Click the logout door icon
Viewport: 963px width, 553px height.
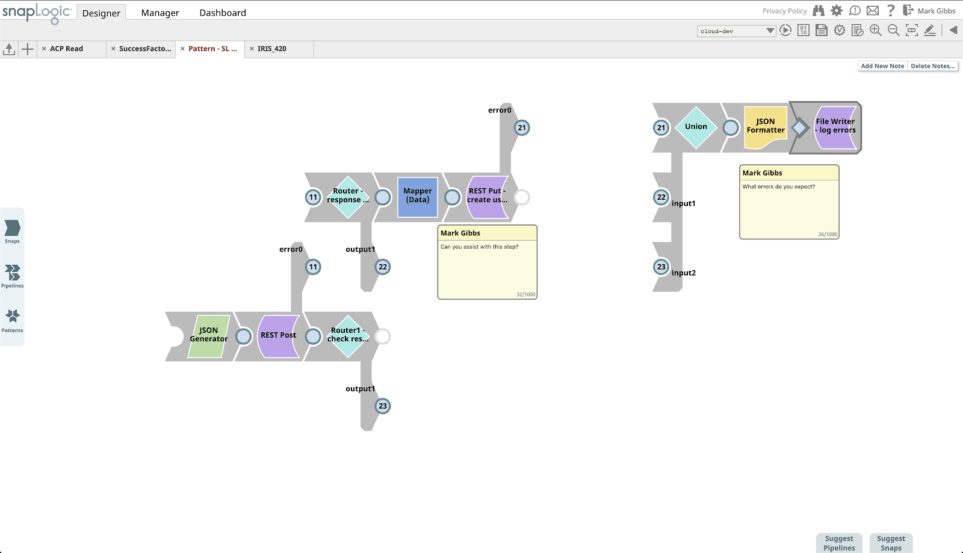click(x=908, y=11)
